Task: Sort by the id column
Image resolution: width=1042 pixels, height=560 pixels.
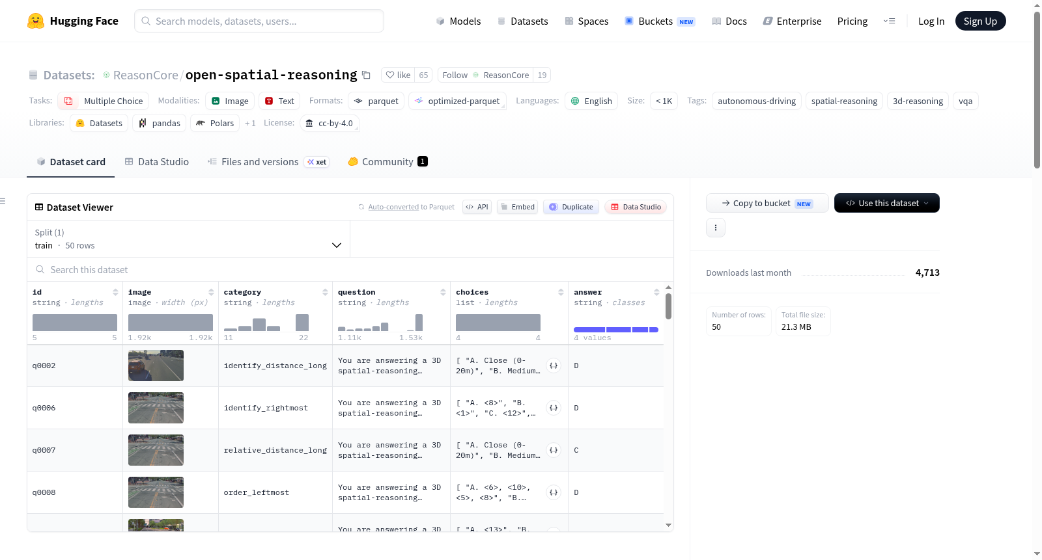Action: (x=115, y=292)
